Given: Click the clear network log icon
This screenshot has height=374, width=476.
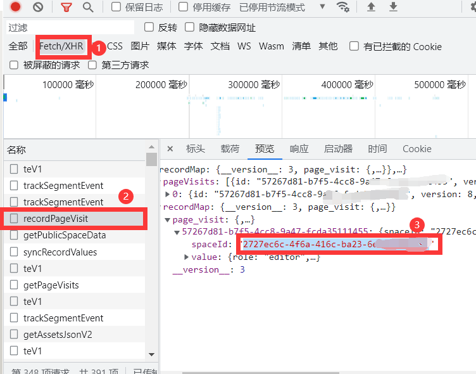Looking at the screenshot, I should 38,8.
